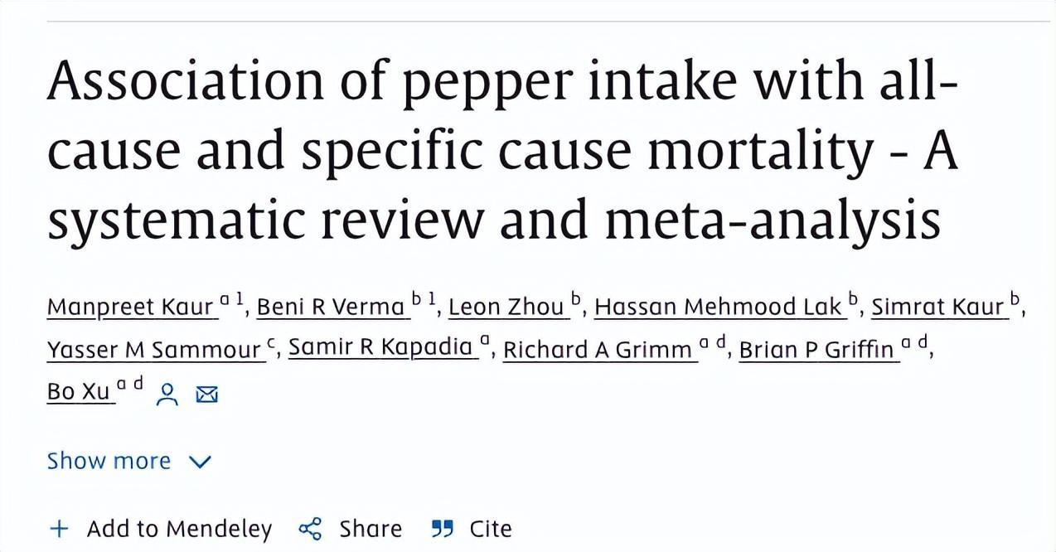
Task: Click the author profile person icon
Action: coord(168,394)
